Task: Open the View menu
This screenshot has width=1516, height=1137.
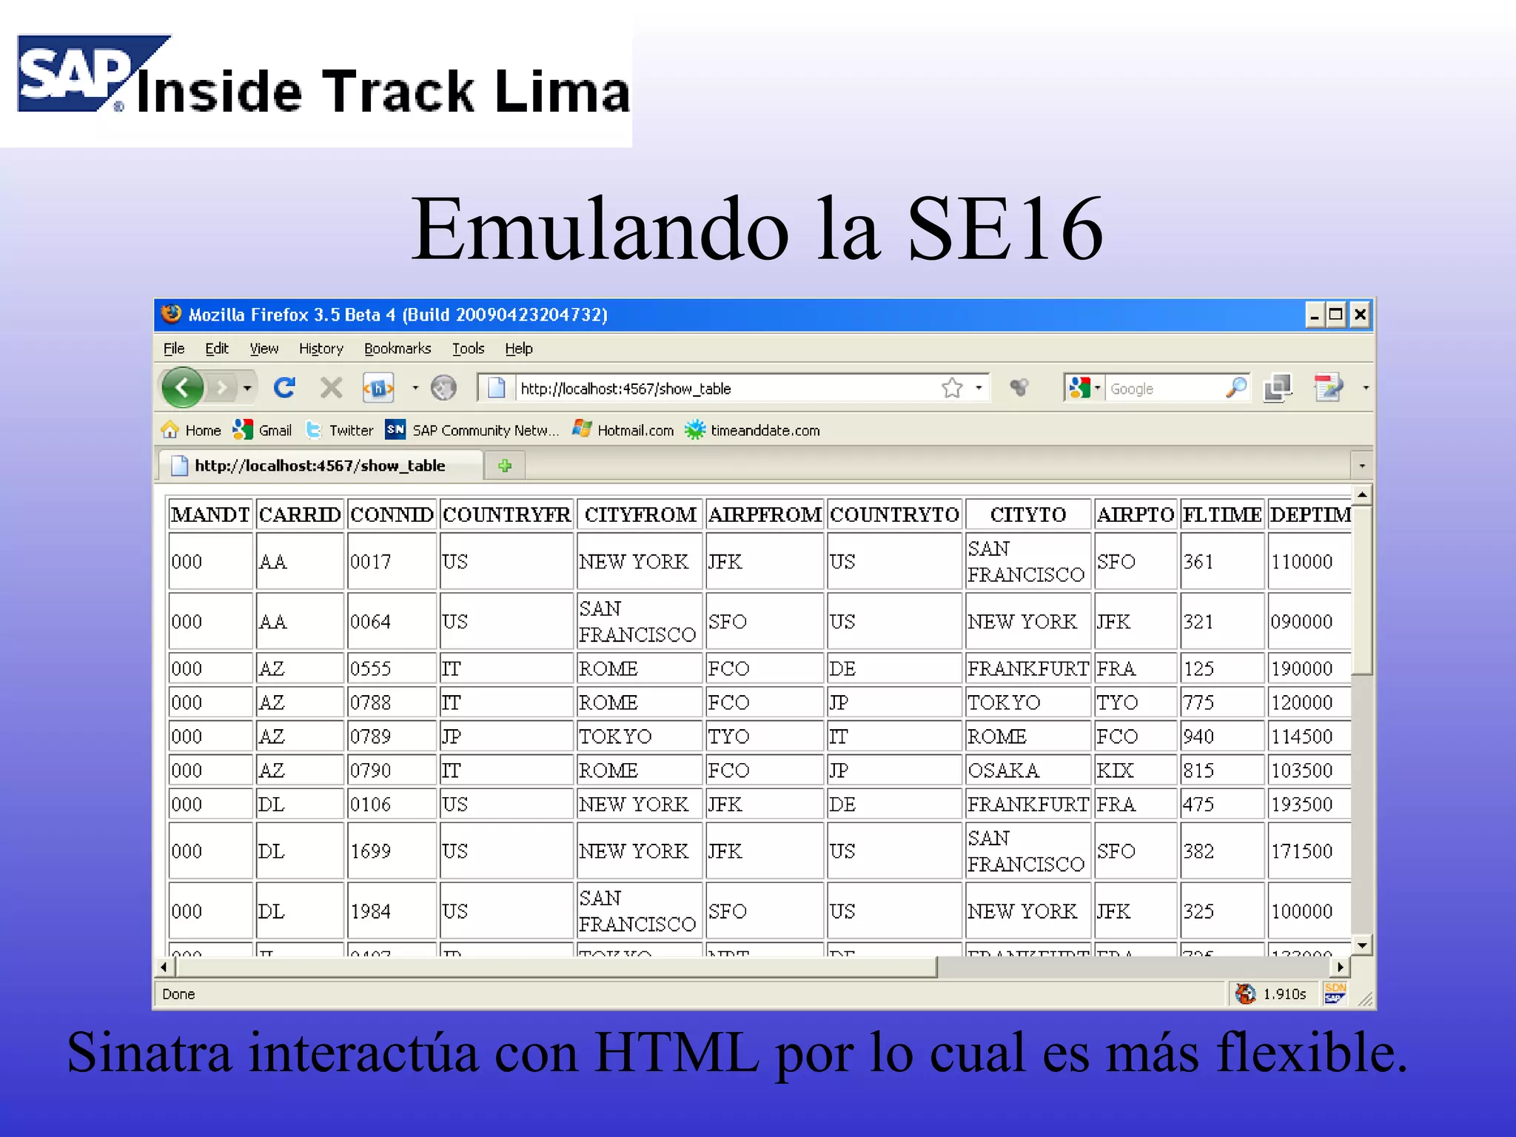Action: [x=264, y=349]
